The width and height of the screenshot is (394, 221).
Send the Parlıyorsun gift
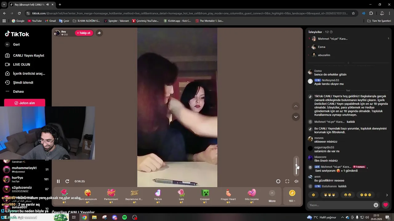pyautogui.click(x=111, y=196)
